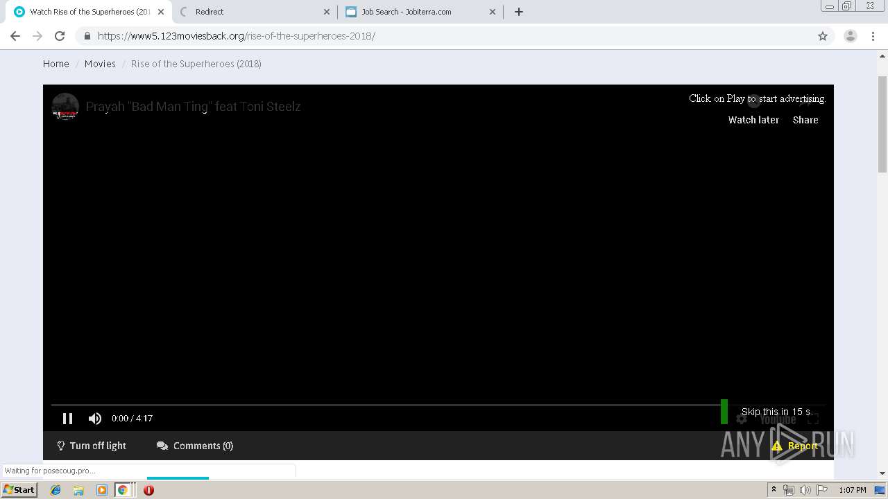Click the Share button in the player

(805, 120)
